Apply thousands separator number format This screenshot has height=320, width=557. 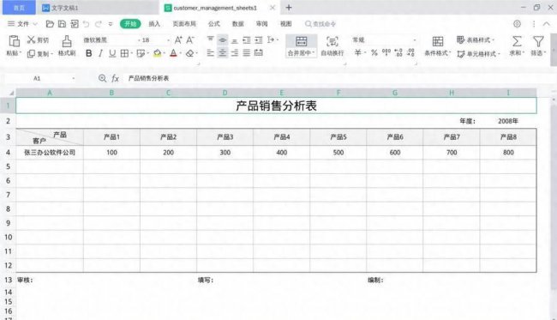point(386,52)
